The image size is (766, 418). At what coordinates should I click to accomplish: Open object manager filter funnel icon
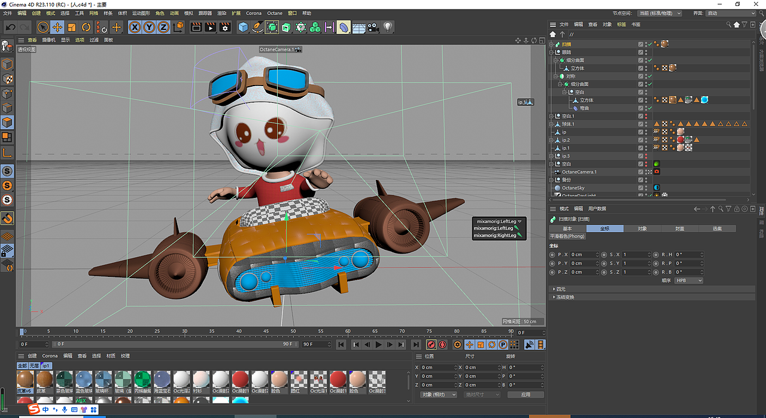744,25
